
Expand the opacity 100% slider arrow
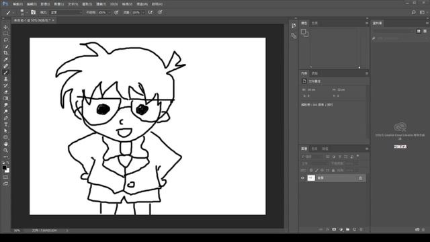(109, 13)
